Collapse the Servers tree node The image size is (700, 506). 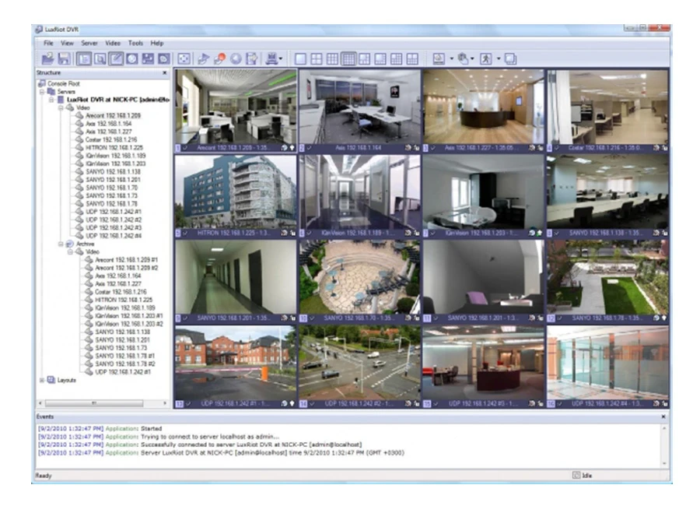point(42,92)
